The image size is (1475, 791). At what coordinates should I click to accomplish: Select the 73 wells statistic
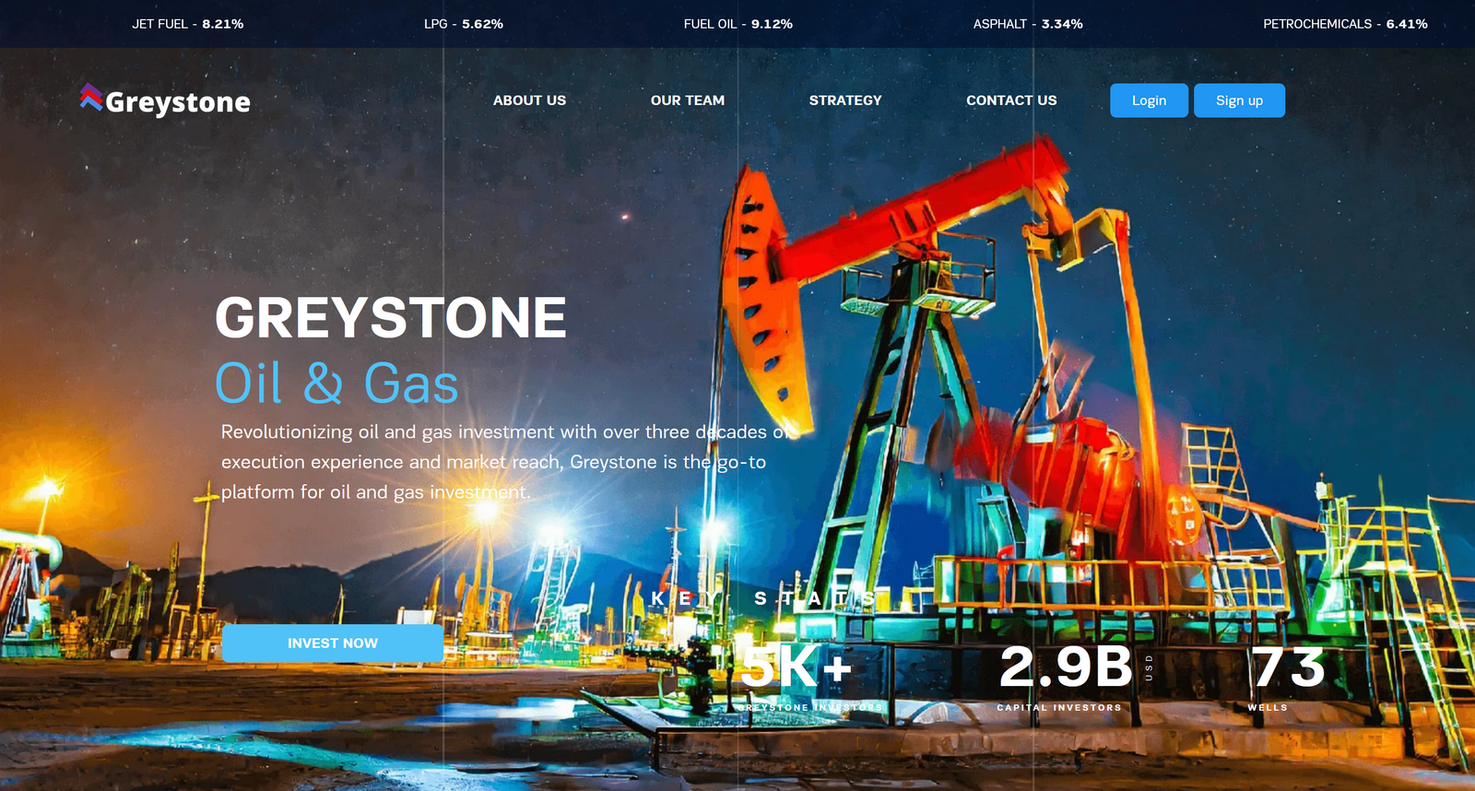1288,667
